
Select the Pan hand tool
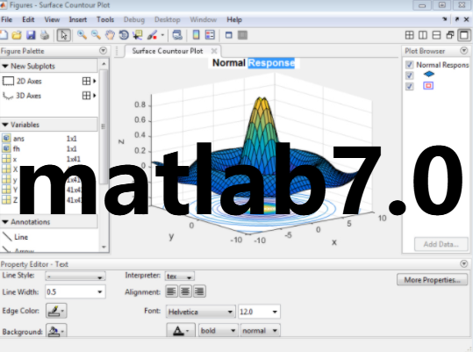[110, 35]
